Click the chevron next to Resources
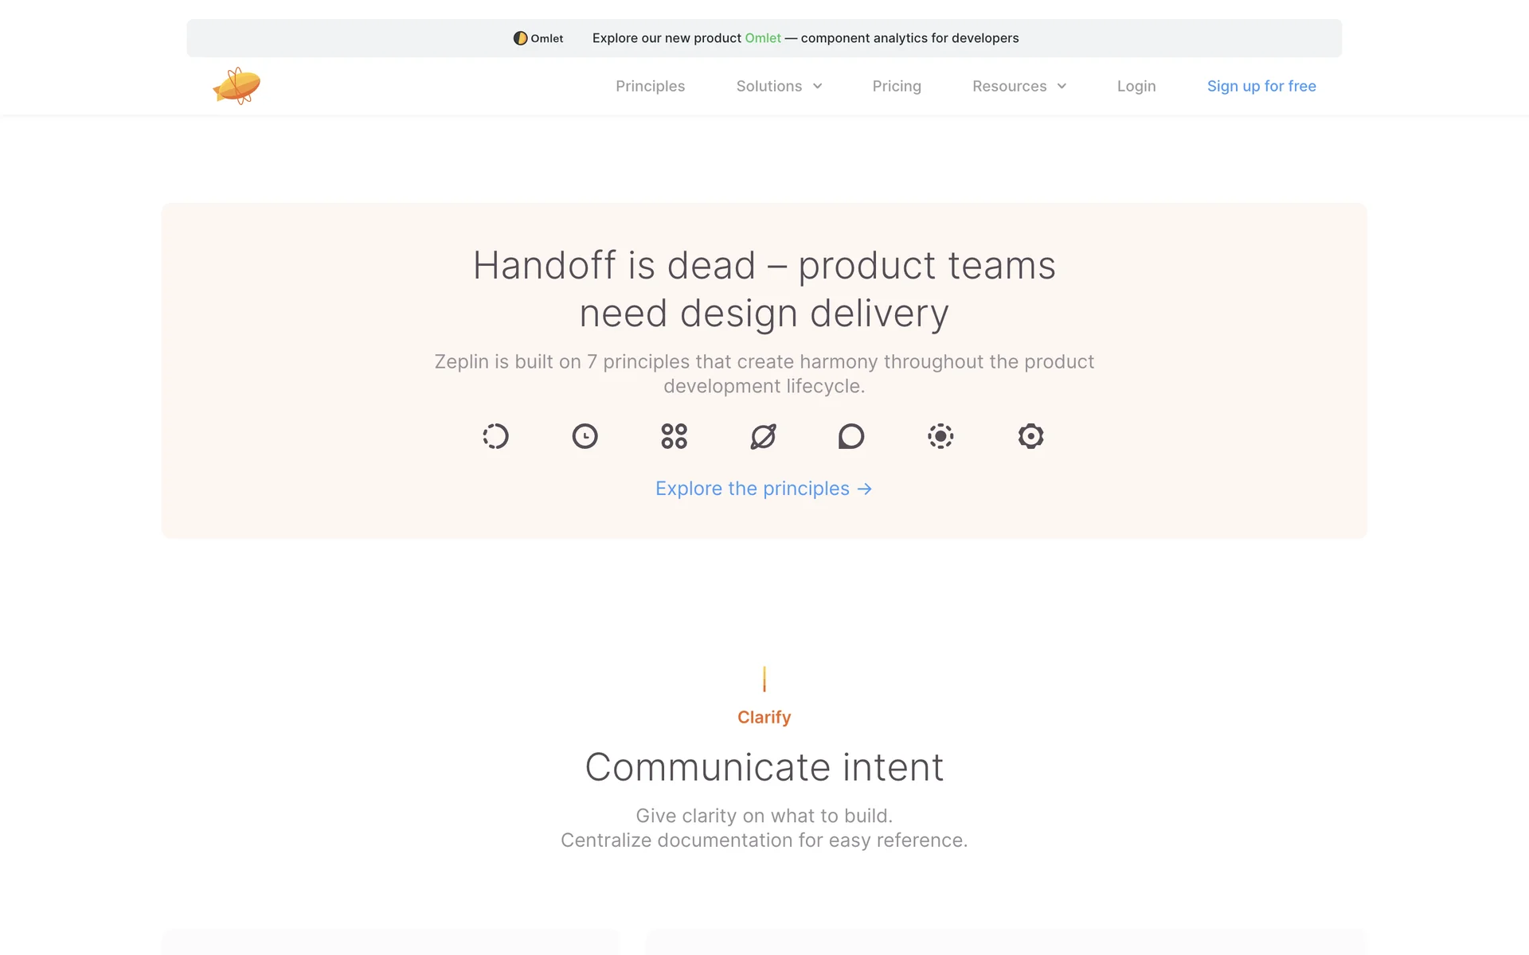 pyautogui.click(x=1062, y=86)
